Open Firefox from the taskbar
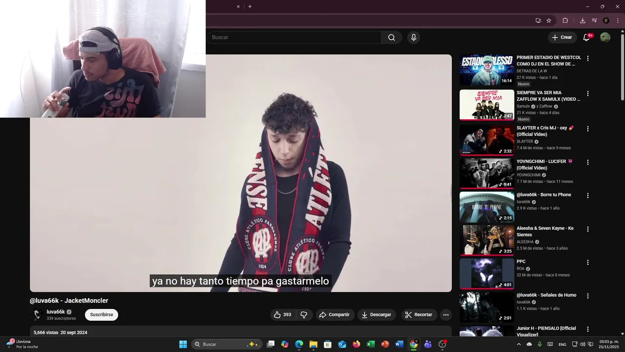 [356, 344]
